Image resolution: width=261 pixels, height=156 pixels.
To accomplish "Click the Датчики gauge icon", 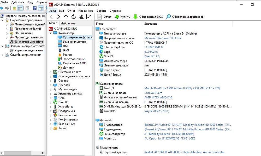I will 60,67.
